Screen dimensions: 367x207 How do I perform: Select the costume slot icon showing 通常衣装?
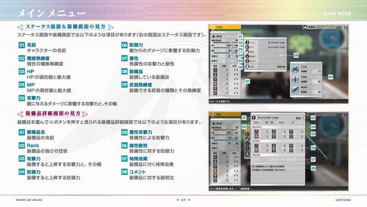click(x=247, y=67)
